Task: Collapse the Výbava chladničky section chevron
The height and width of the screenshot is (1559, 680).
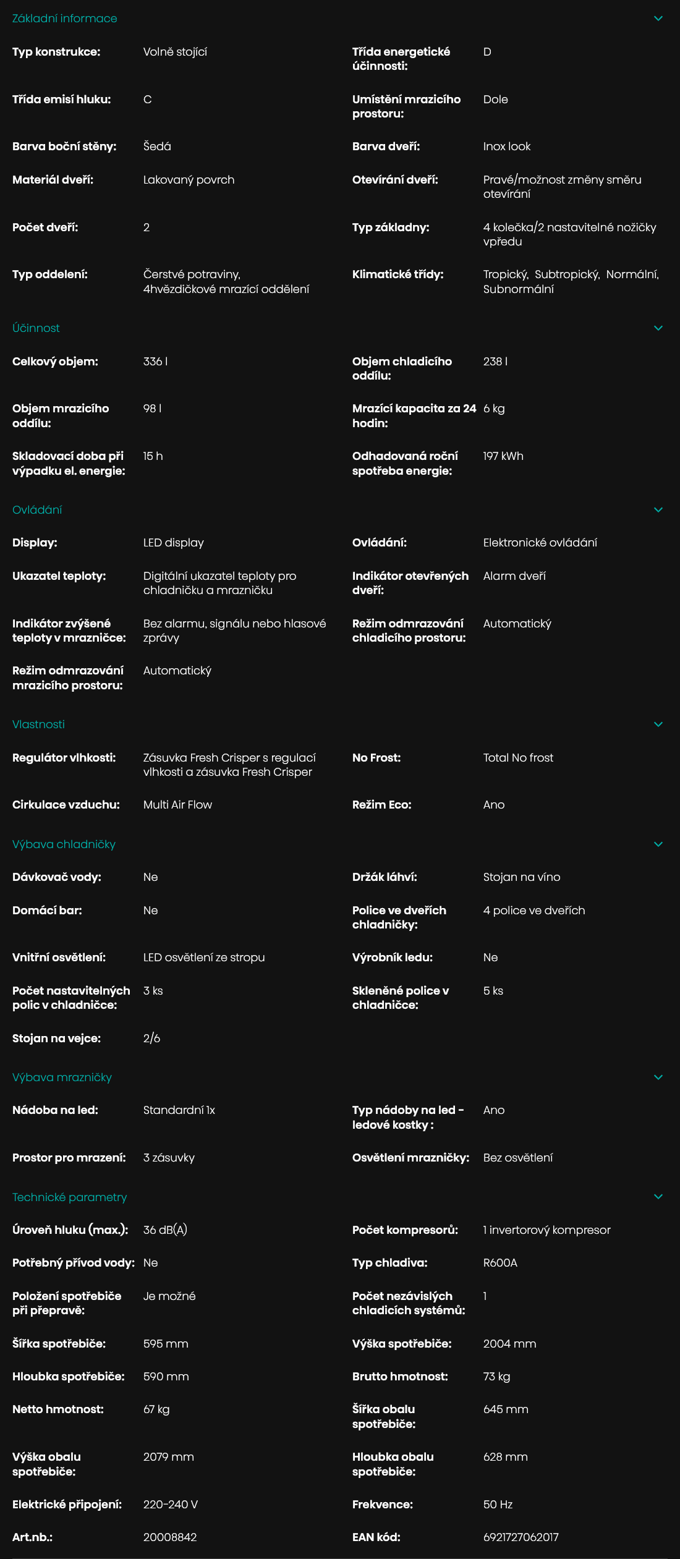Action: pos(658,844)
